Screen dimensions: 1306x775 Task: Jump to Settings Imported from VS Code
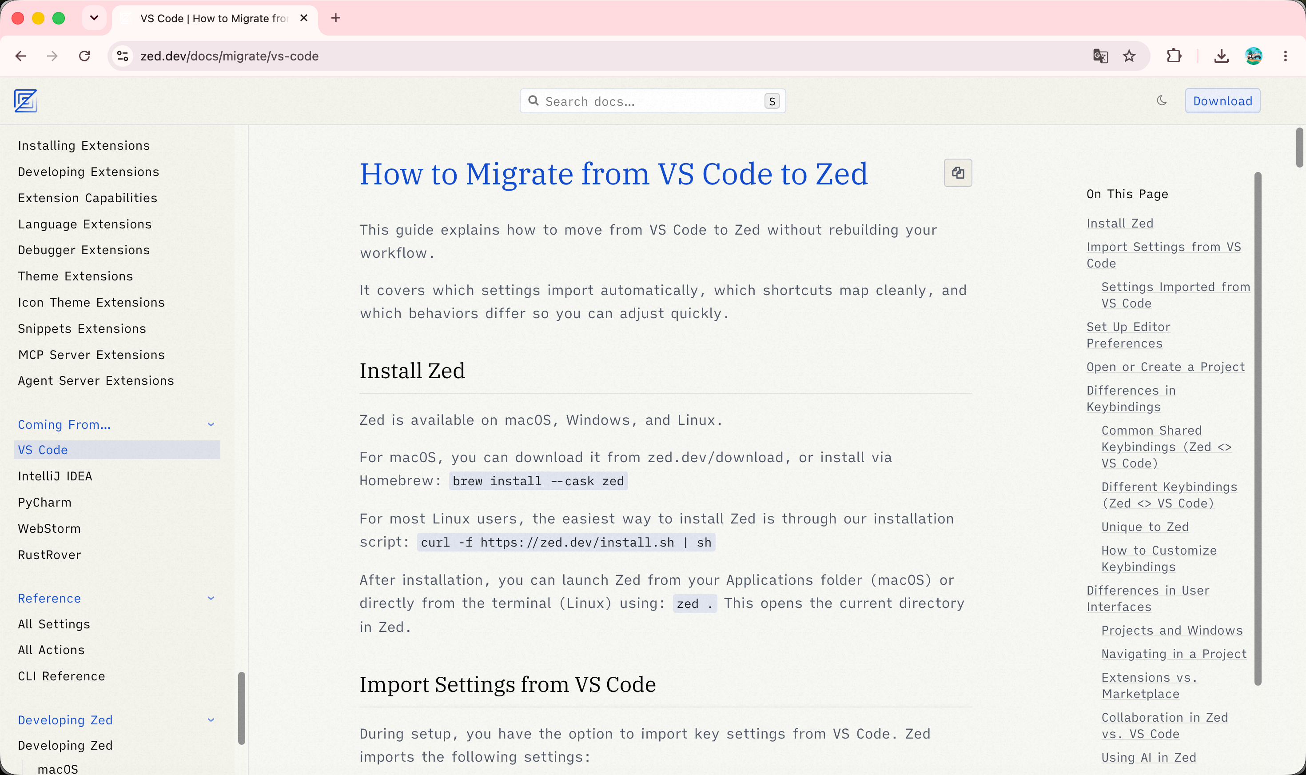(1175, 295)
